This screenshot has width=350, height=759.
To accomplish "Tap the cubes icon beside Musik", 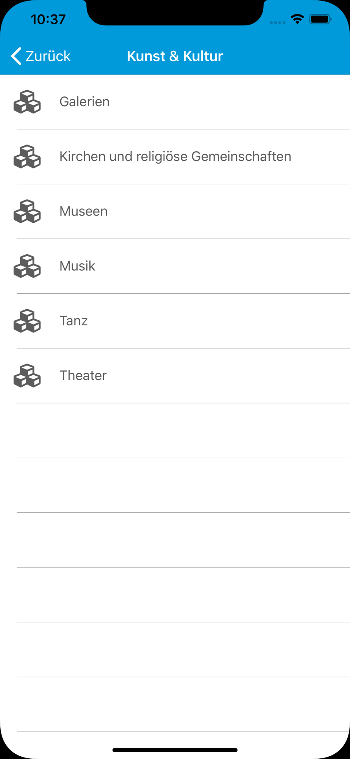I will tap(27, 266).
